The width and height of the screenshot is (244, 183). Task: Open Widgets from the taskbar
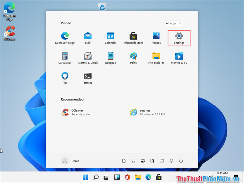click(x=117, y=177)
